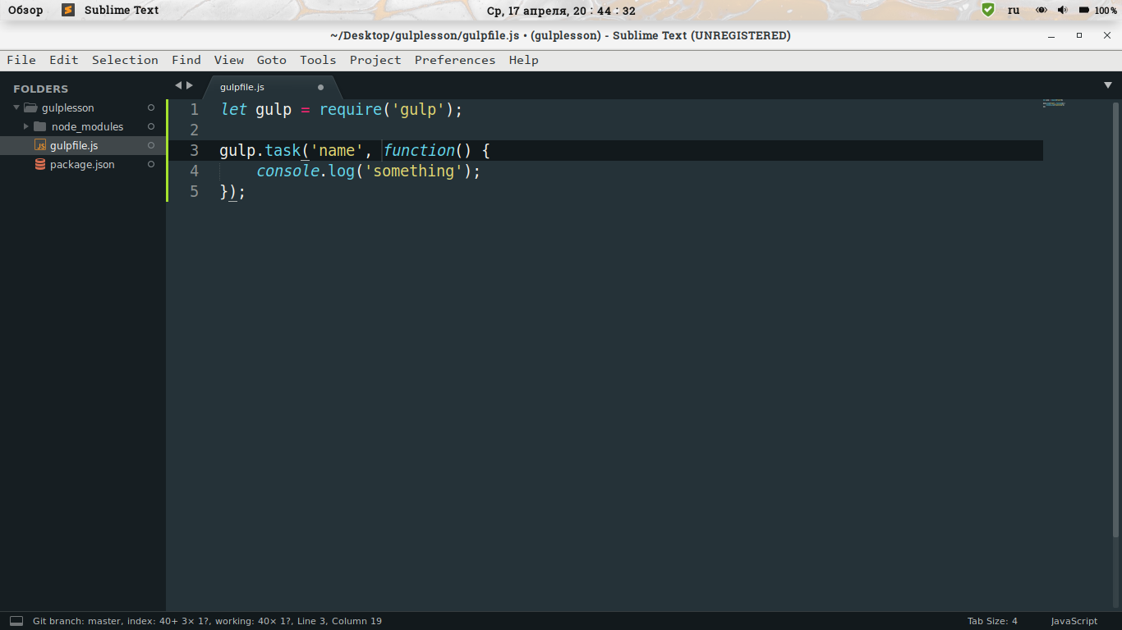Image resolution: width=1122 pixels, height=630 pixels.
Task: Click the JS file icon of gulpfile.js
Action: click(40, 145)
